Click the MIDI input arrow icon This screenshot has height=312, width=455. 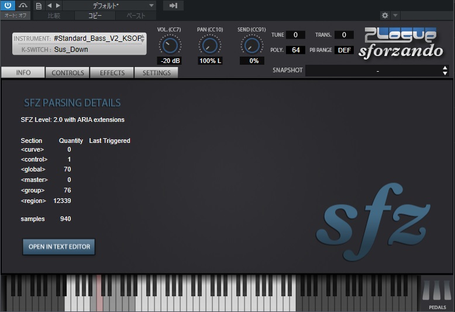(173, 6)
